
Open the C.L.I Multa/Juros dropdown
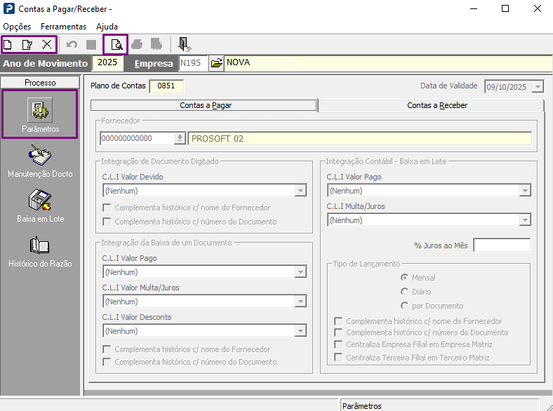524,220
